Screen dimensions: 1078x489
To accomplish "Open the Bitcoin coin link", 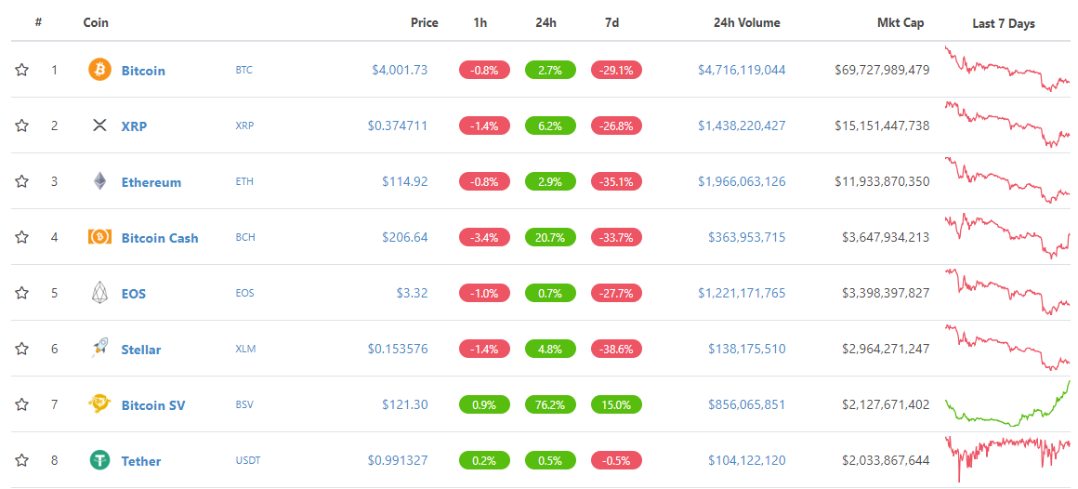I will coord(143,70).
